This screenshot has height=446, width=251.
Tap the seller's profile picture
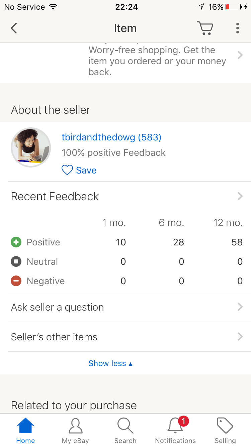[31, 147]
